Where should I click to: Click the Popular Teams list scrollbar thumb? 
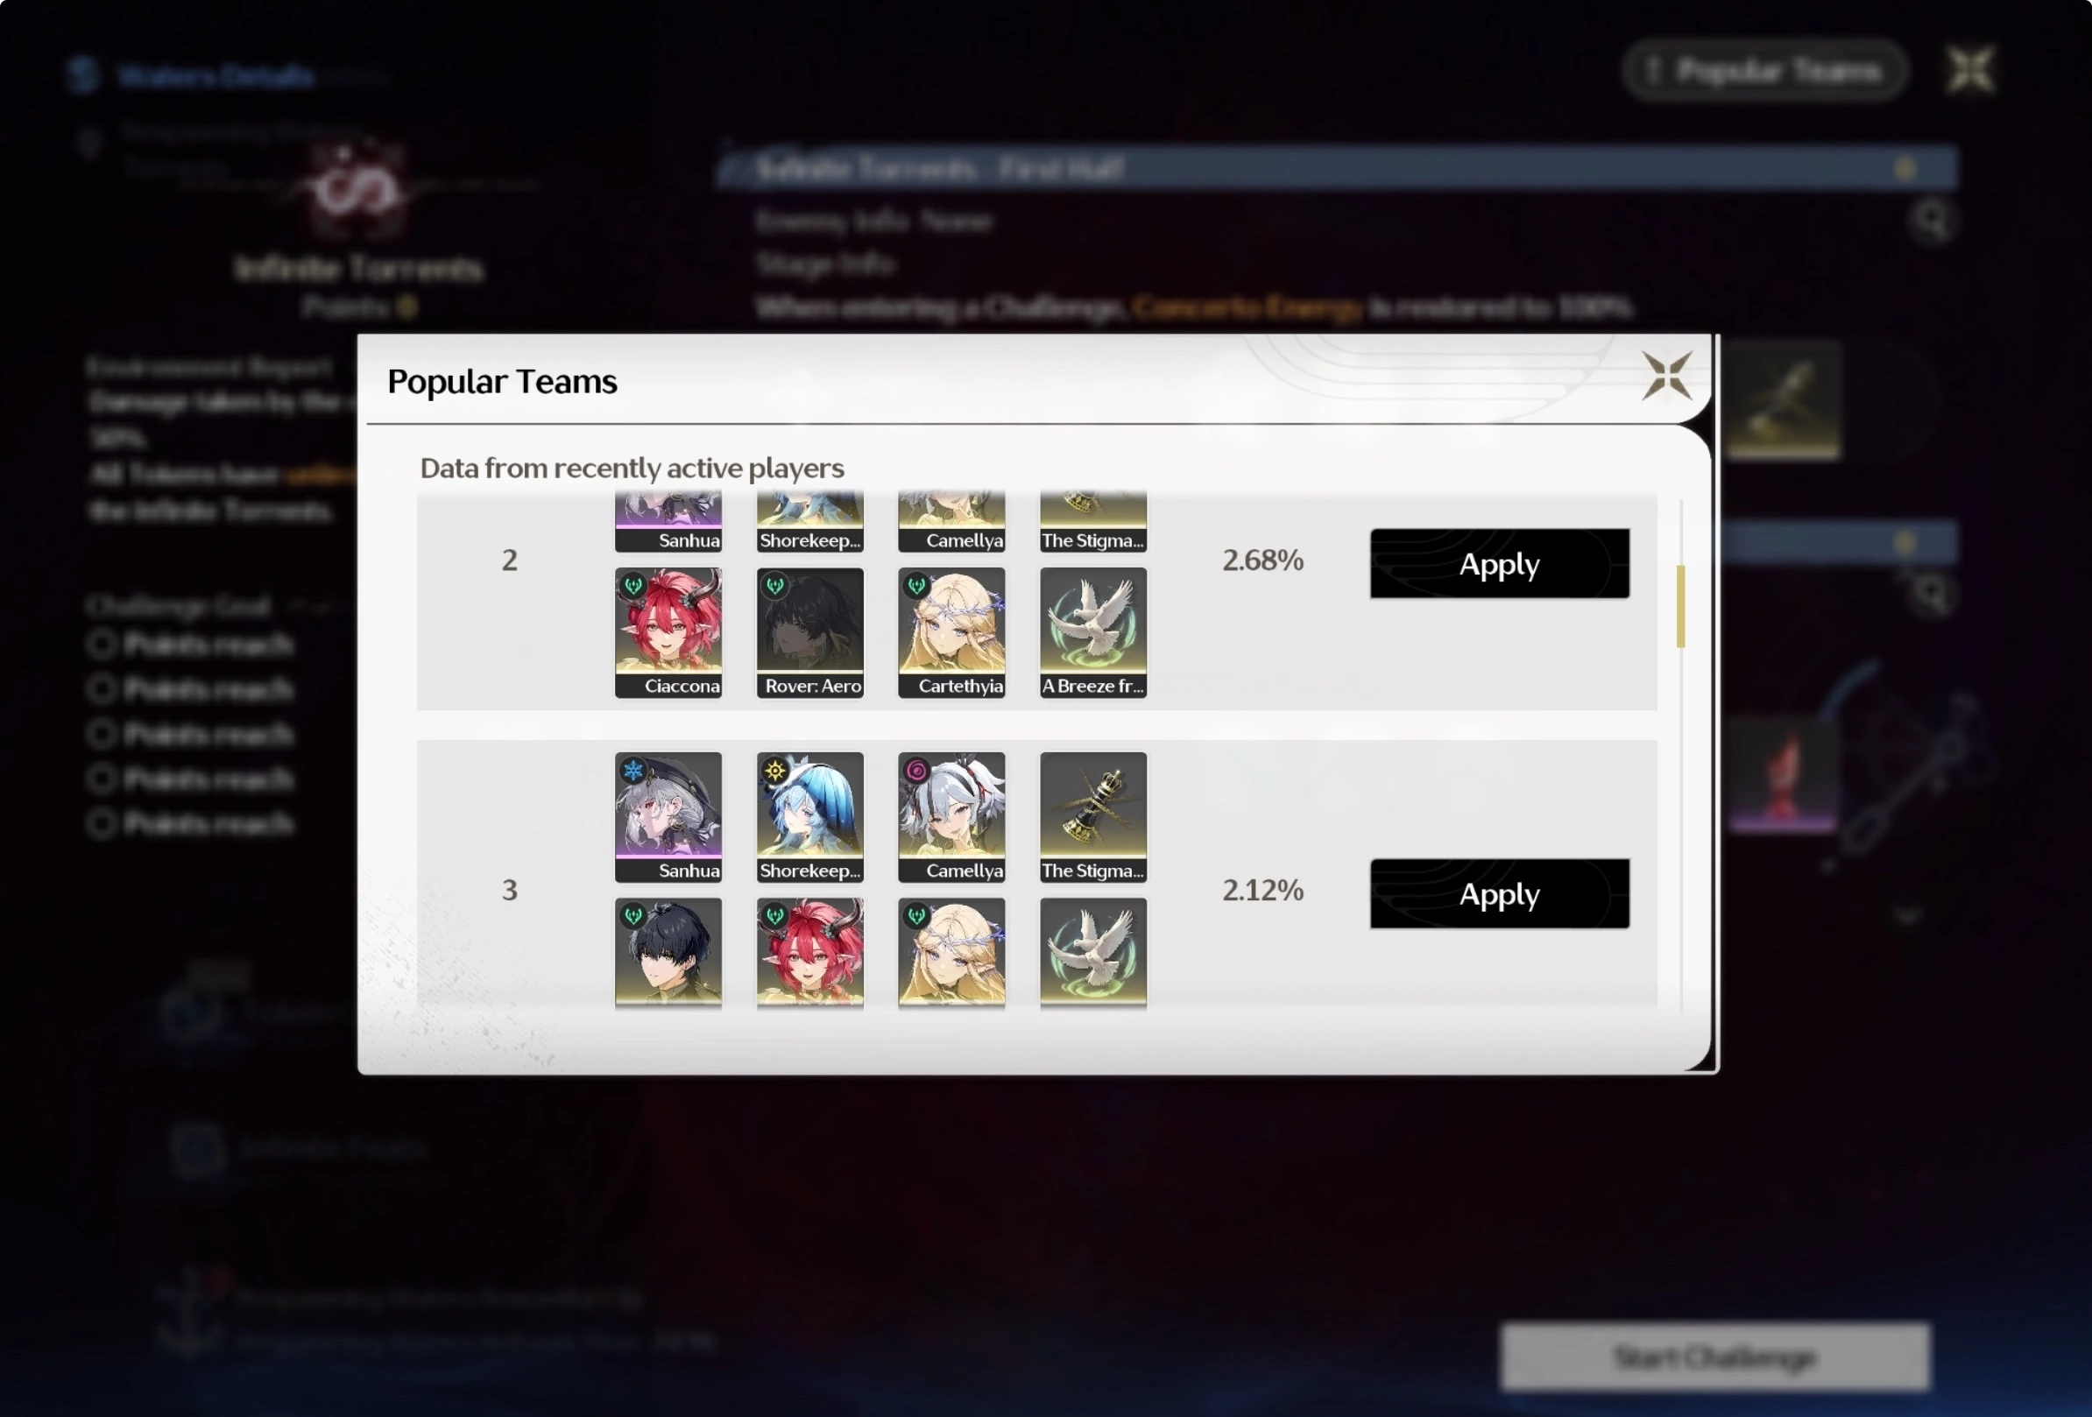click(1679, 605)
